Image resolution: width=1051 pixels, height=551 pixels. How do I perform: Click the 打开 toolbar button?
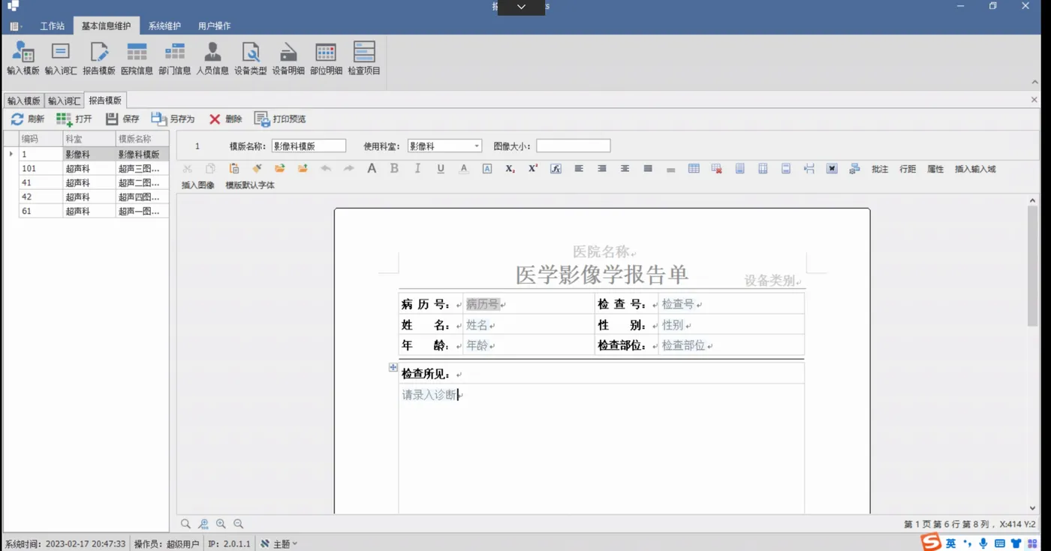[74, 119]
